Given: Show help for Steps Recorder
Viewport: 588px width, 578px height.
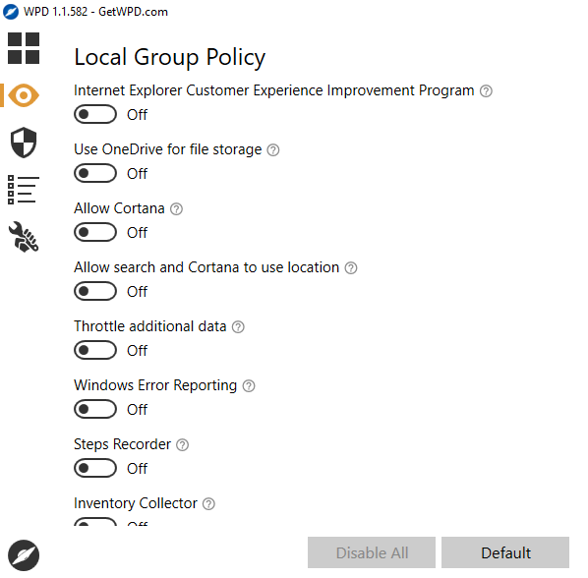Looking at the screenshot, I should (x=182, y=445).
